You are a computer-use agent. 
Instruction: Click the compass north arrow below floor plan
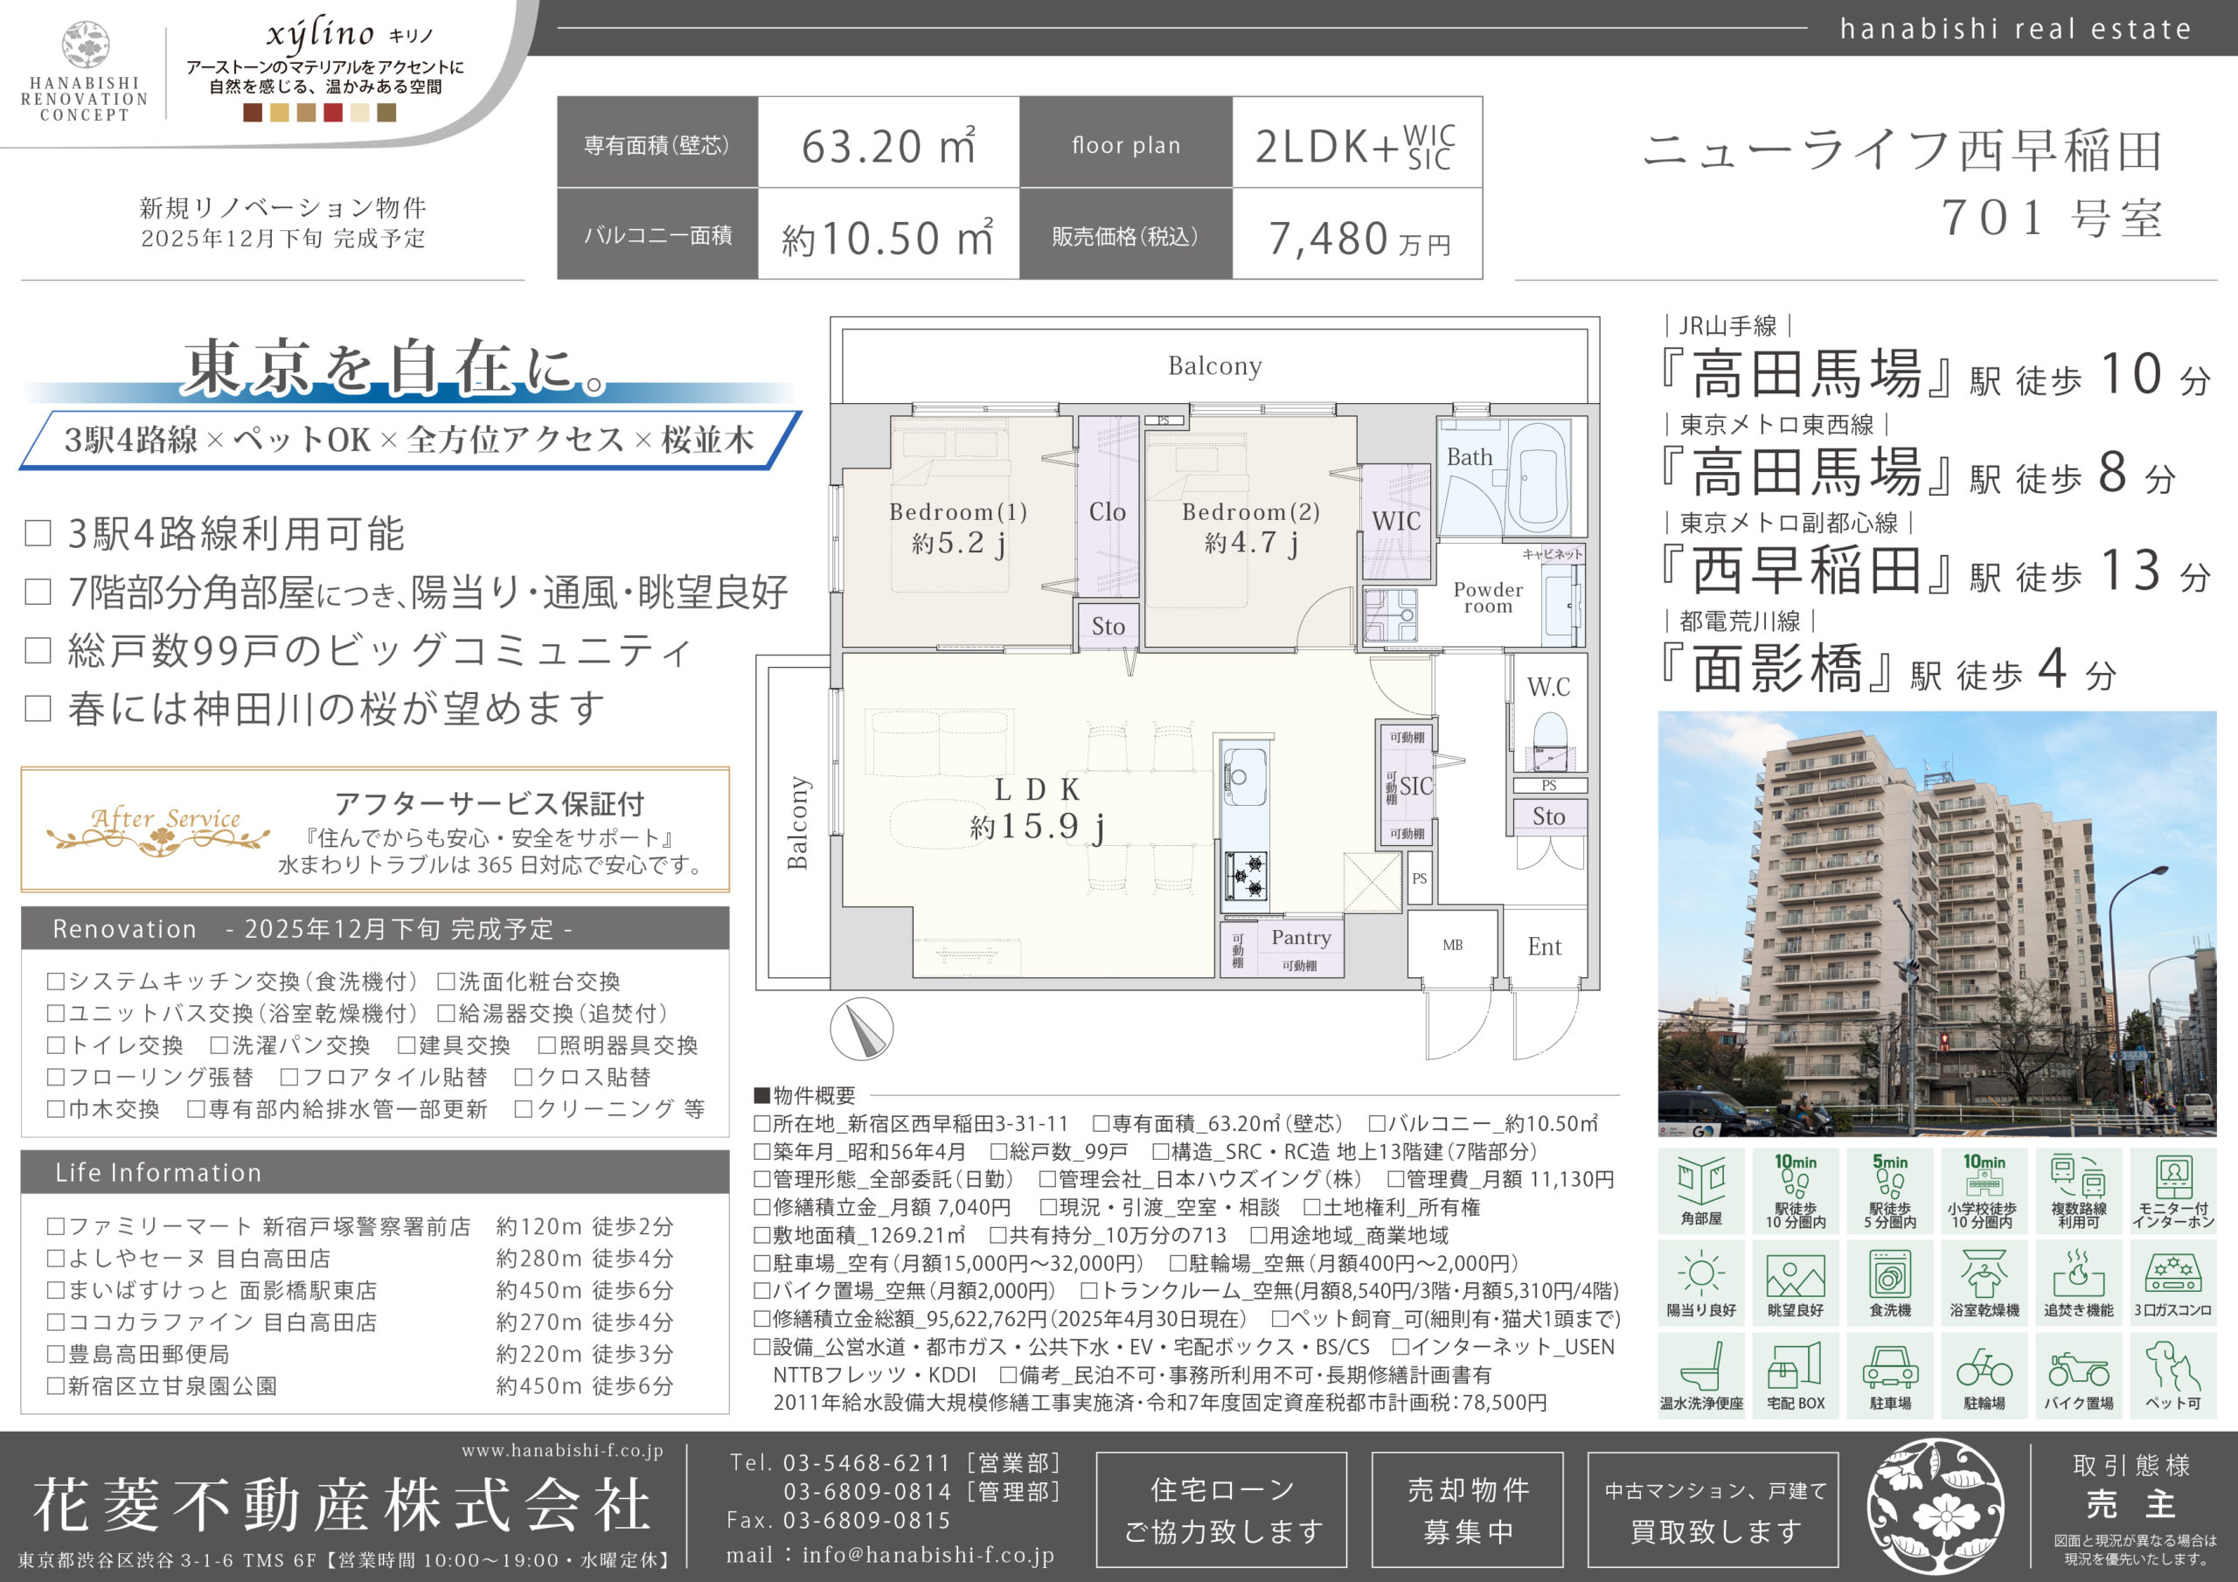tap(862, 1029)
